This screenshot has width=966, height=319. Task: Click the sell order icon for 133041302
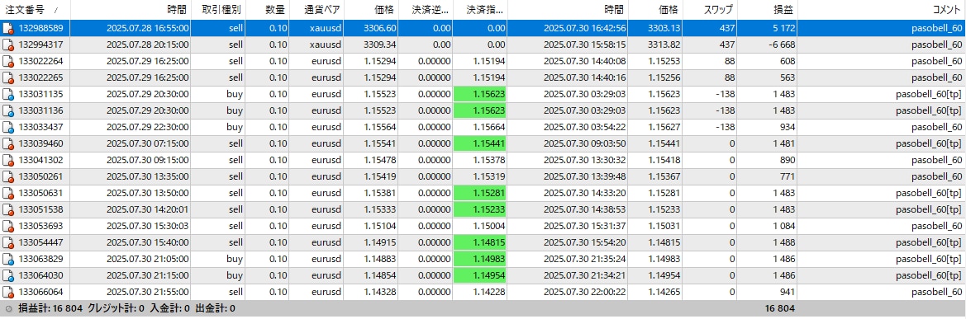tap(8, 160)
